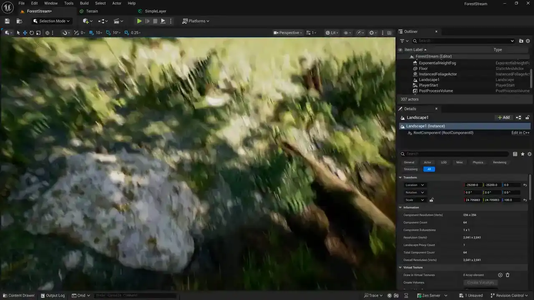The height and width of the screenshot is (300, 534).
Task: Activate the Translate (move) tool
Action: click(x=25, y=33)
